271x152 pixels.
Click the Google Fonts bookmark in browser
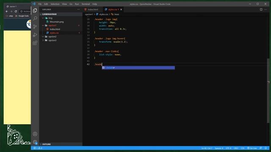click(x=22, y=16)
